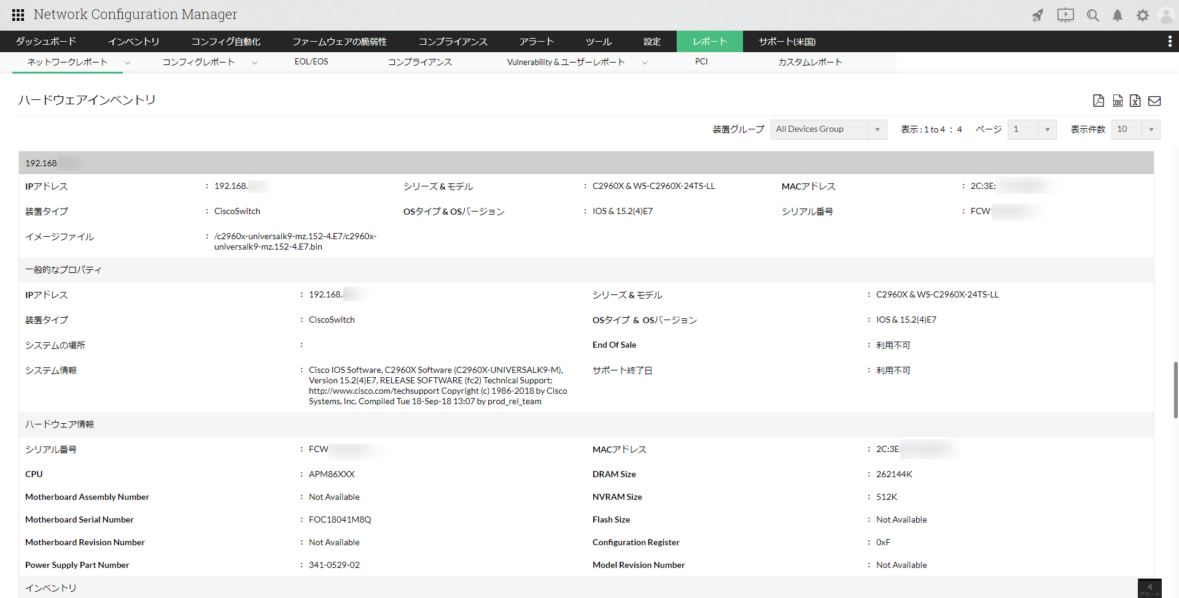Open the All Devices Group dropdown
This screenshot has width=1179, height=598.
(828, 129)
